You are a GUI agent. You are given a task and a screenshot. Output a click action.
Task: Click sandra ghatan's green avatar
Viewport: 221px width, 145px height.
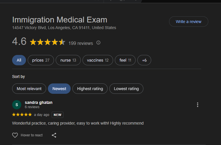pos(17,105)
